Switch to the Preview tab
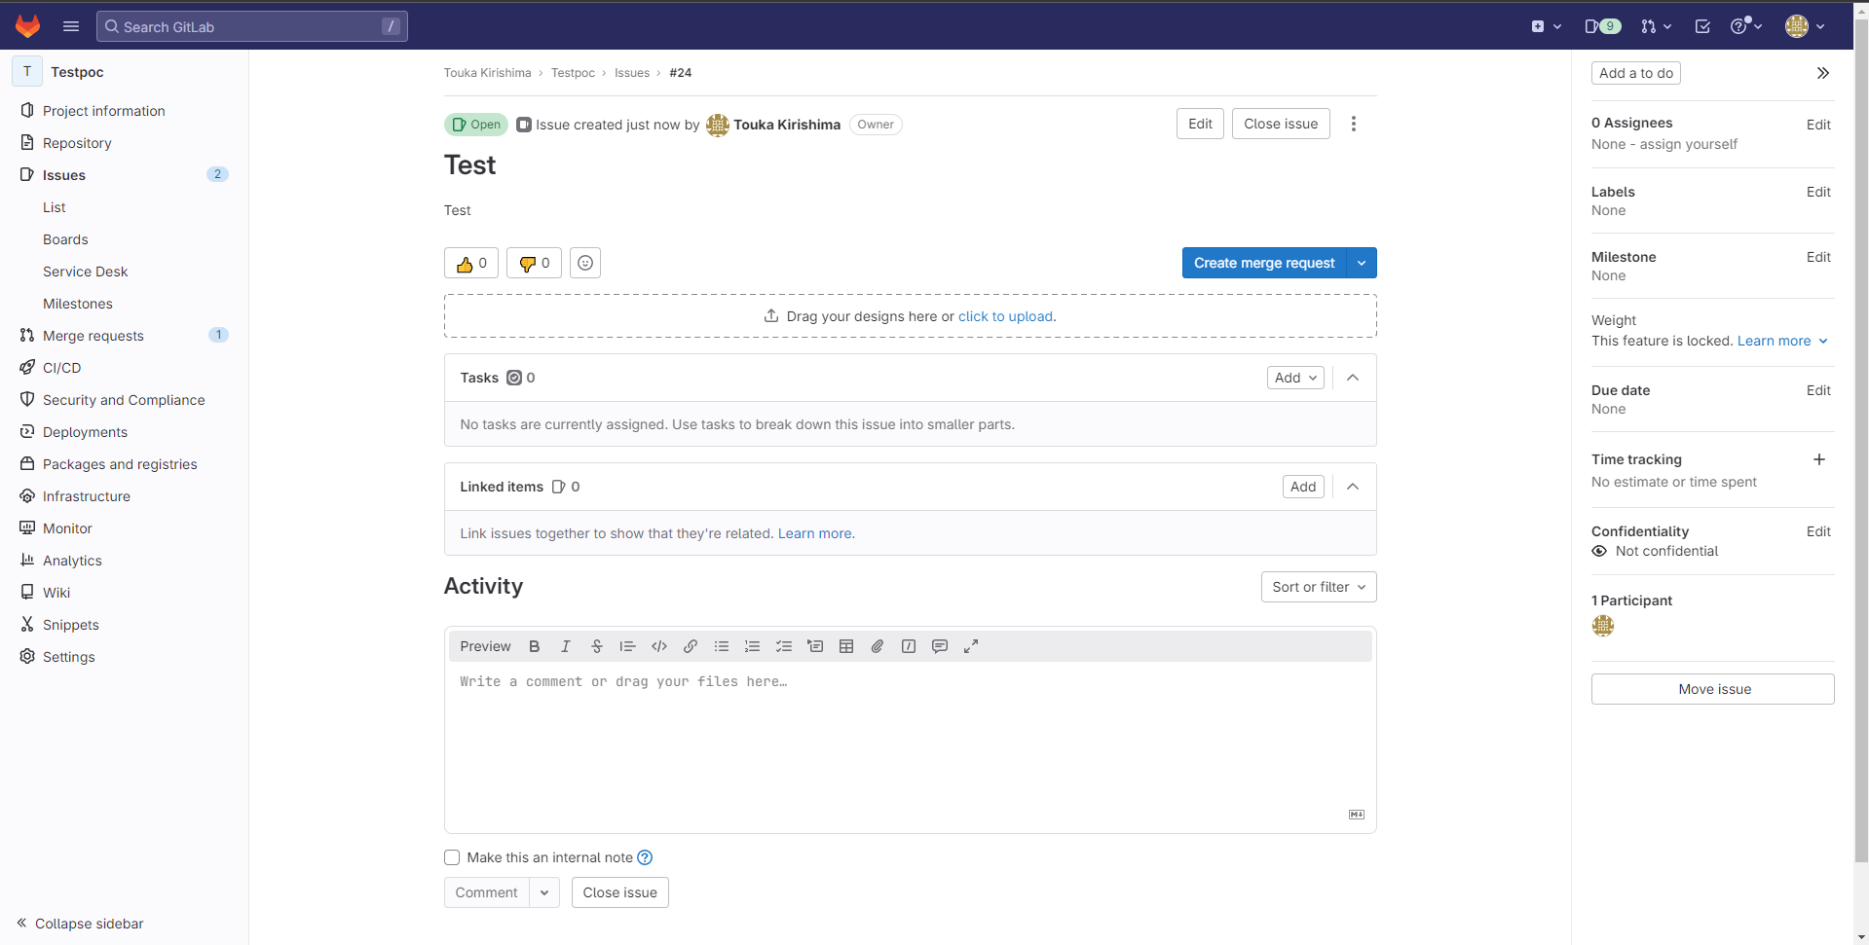 point(485,646)
